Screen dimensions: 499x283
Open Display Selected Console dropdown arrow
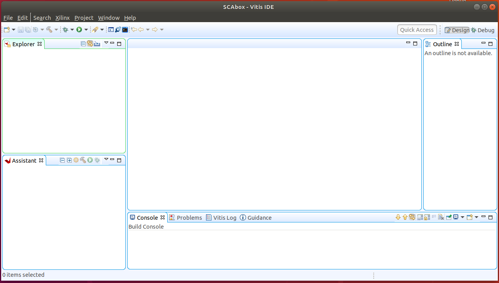462,217
